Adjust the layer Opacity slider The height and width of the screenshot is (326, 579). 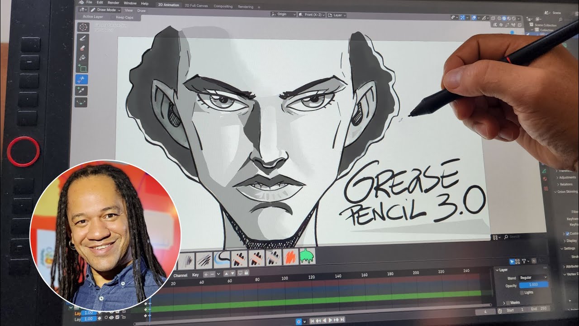pyautogui.click(x=533, y=285)
